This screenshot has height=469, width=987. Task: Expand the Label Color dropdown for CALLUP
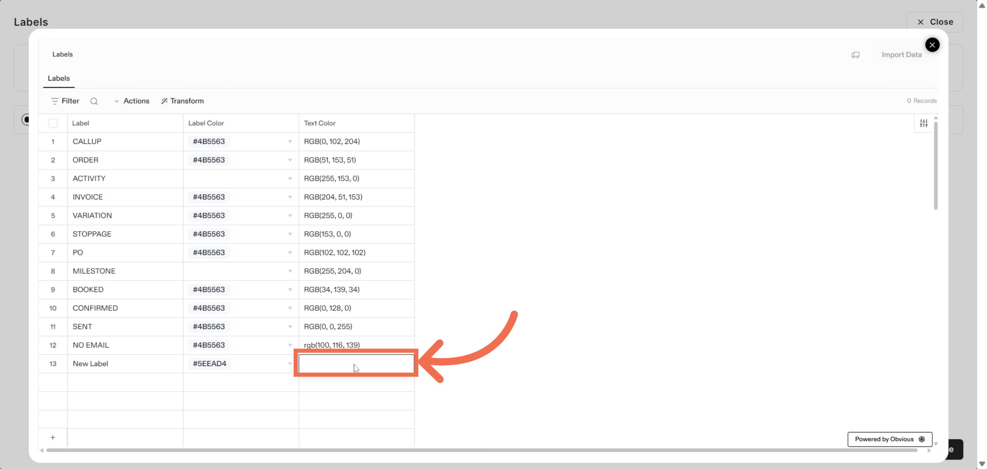[x=290, y=142]
